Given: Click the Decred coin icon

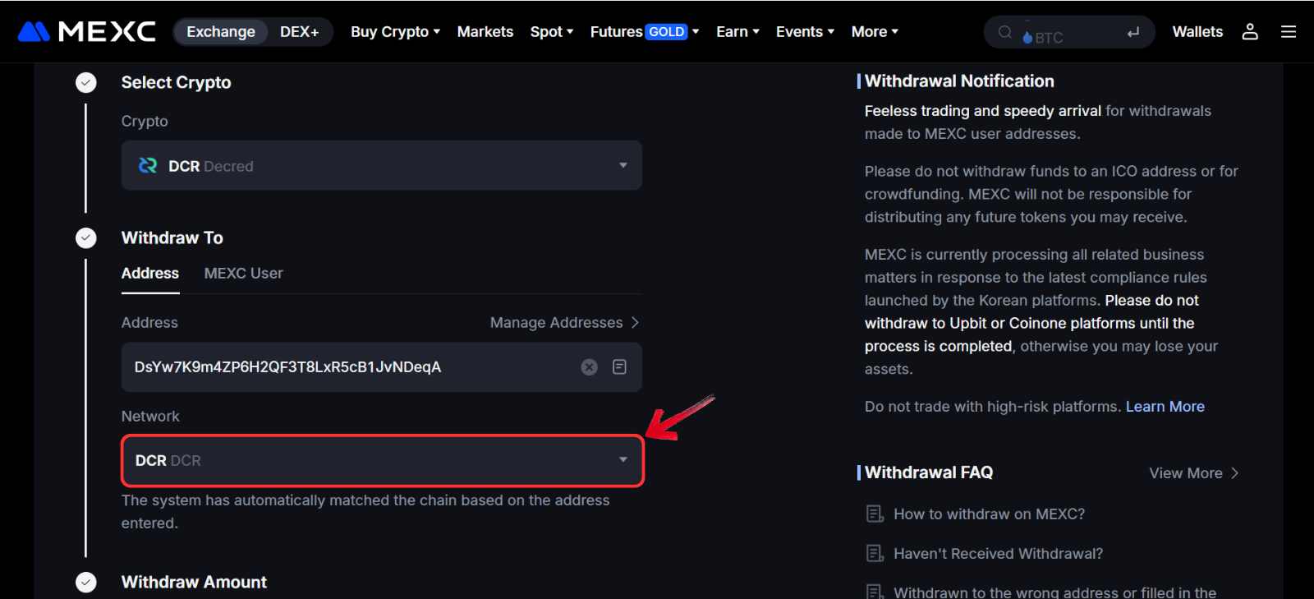Looking at the screenshot, I should coord(148,165).
